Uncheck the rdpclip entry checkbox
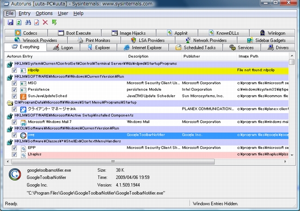The height and width of the screenshot is (211, 300). pyautogui.click(x=14, y=70)
